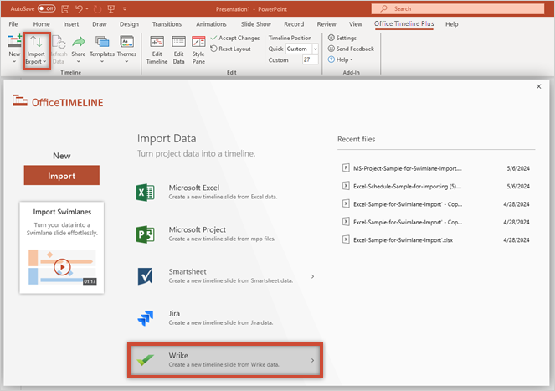Click Reset Layout in ribbon

(230, 49)
